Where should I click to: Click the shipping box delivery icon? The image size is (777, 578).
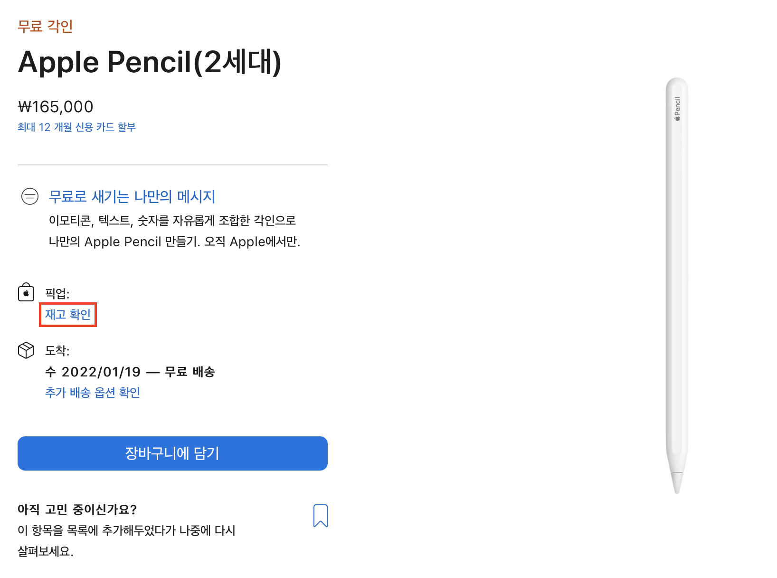(26, 350)
